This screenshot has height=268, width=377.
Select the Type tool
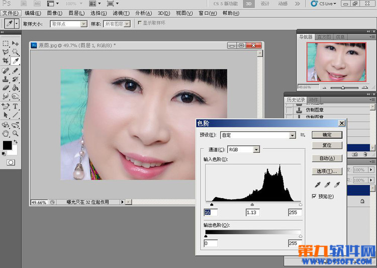(15, 106)
